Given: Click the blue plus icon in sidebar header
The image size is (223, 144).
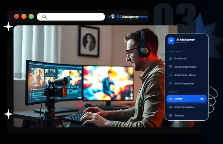Looking at the screenshot, I should tap(171, 41).
